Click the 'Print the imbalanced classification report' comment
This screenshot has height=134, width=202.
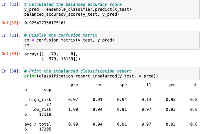coord(78,71)
